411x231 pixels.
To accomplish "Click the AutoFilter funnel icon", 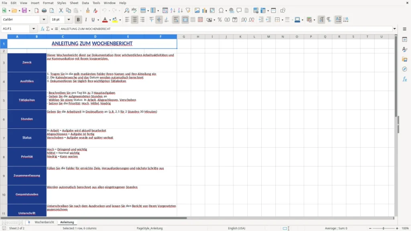I will pyautogui.click(x=188, y=10).
